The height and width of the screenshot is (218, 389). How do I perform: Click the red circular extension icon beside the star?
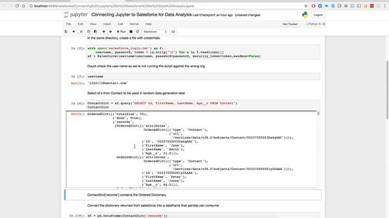coord(314,6)
